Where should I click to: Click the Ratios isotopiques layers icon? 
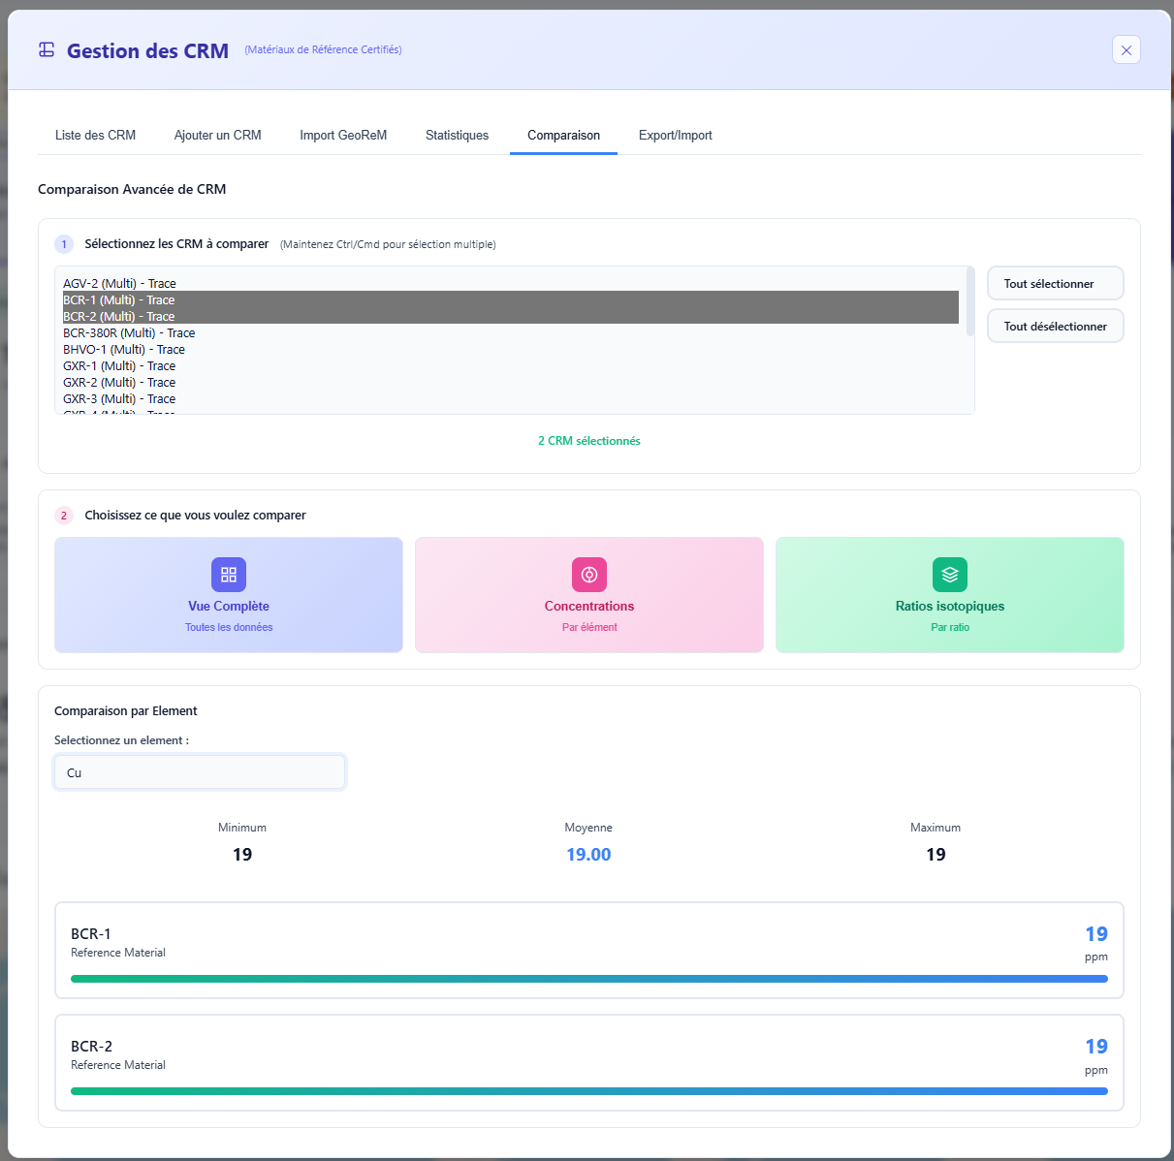coord(949,574)
